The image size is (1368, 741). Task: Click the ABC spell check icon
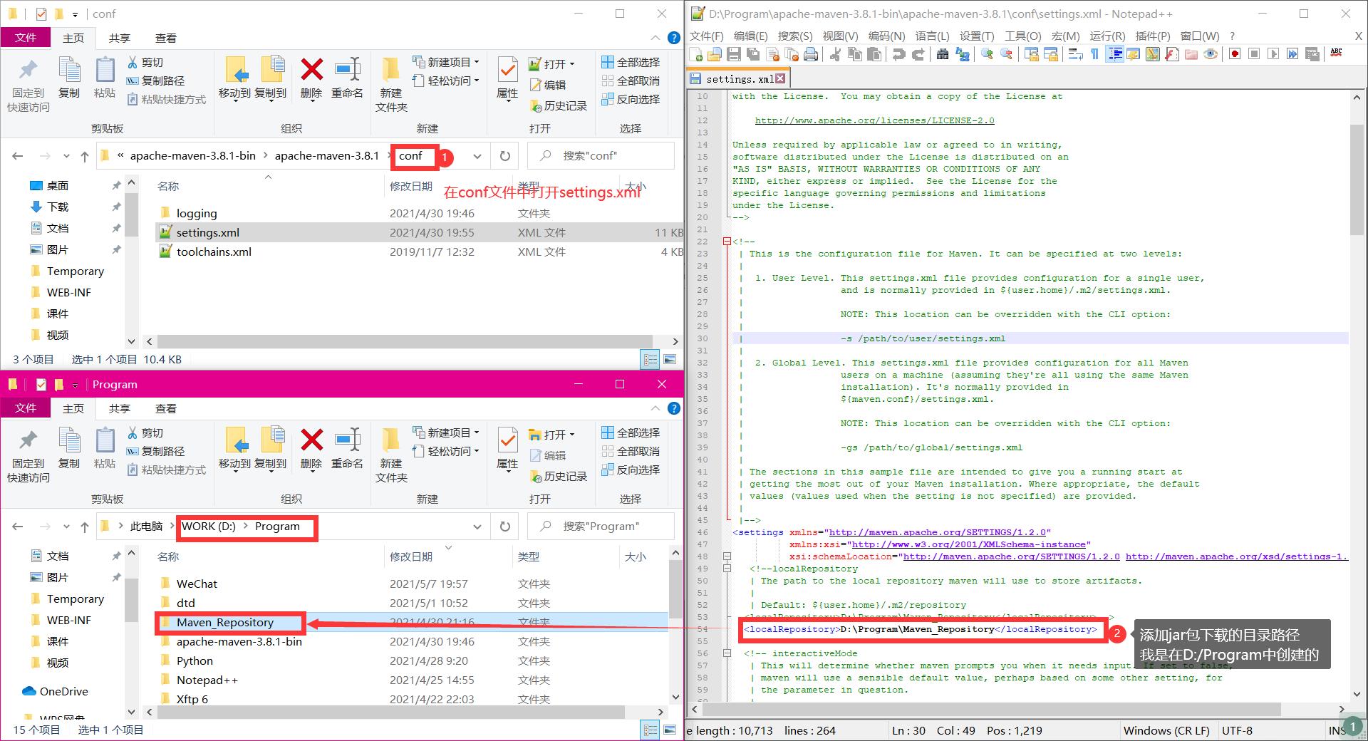pos(1336,53)
